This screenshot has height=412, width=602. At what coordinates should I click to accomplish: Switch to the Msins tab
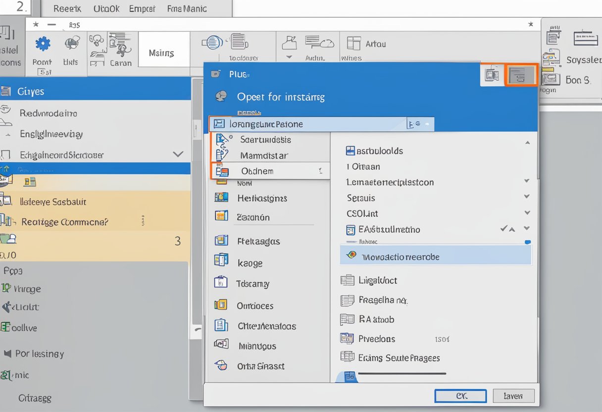[x=163, y=50]
